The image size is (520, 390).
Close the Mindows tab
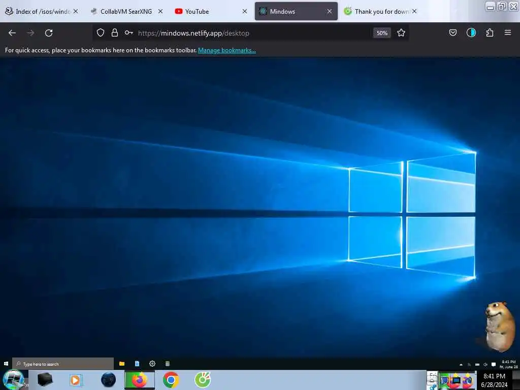(329, 11)
